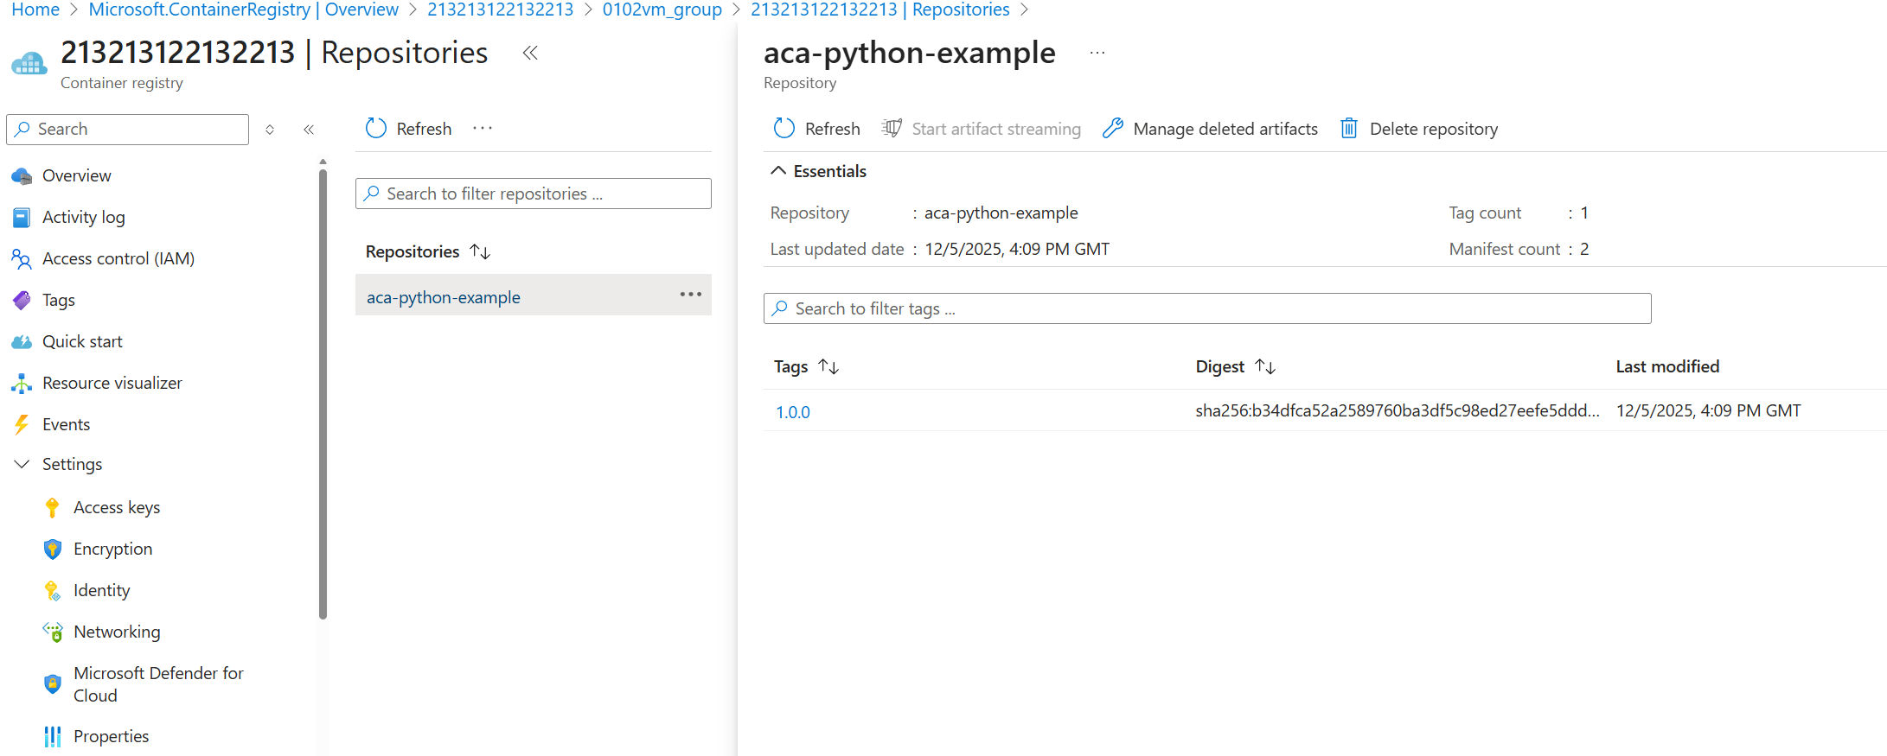The image size is (1887, 756).
Task: Open the aca-python-example row ellipsis menu
Action: point(690,295)
